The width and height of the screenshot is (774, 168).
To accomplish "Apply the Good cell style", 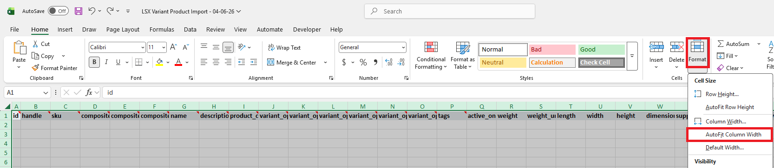I will point(601,49).
